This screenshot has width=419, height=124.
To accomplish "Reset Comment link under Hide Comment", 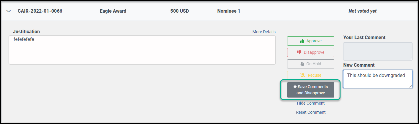I will (x=311, y=112).
